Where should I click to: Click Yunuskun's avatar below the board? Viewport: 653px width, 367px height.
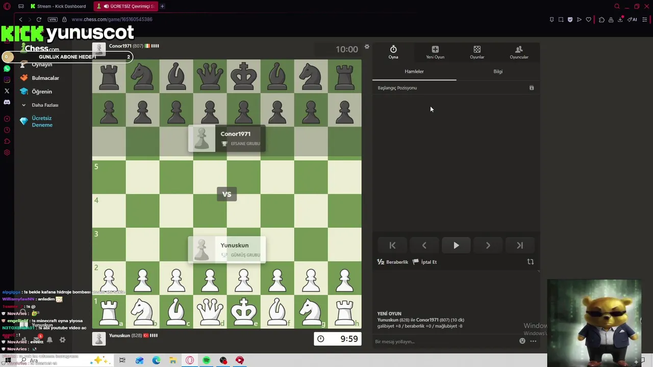[x=99, y=338]
